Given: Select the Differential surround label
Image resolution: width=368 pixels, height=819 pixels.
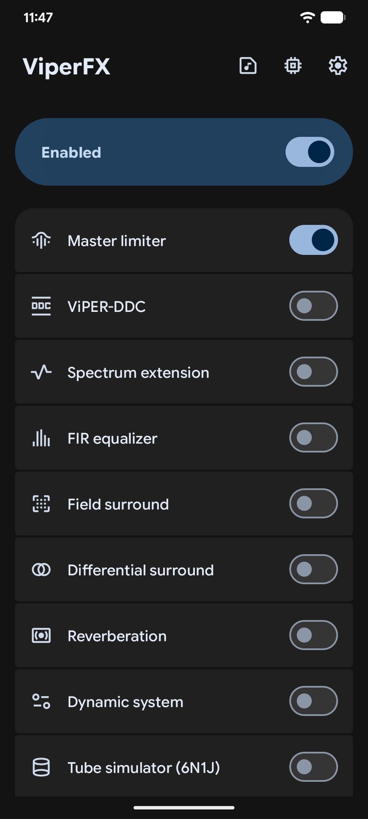Looking at the screenshot, I should [x=140, y=570].
